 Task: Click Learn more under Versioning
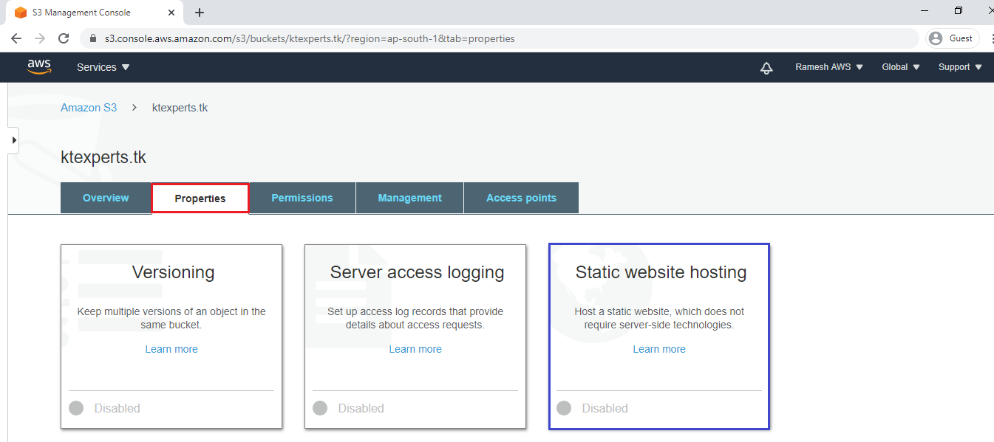tap(171, 349)
